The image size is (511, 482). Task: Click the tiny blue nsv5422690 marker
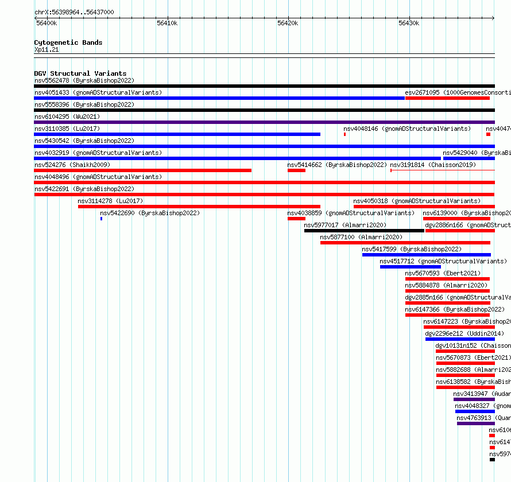pos(102,219)
